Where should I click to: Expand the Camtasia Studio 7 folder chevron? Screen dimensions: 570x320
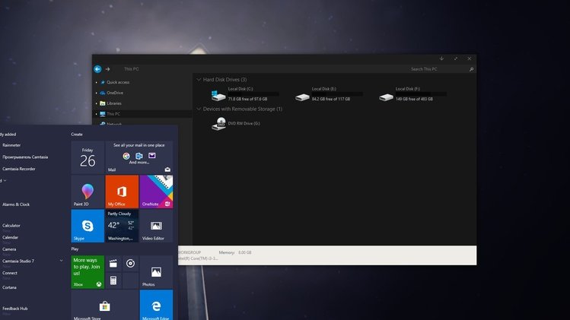(61, 261)
